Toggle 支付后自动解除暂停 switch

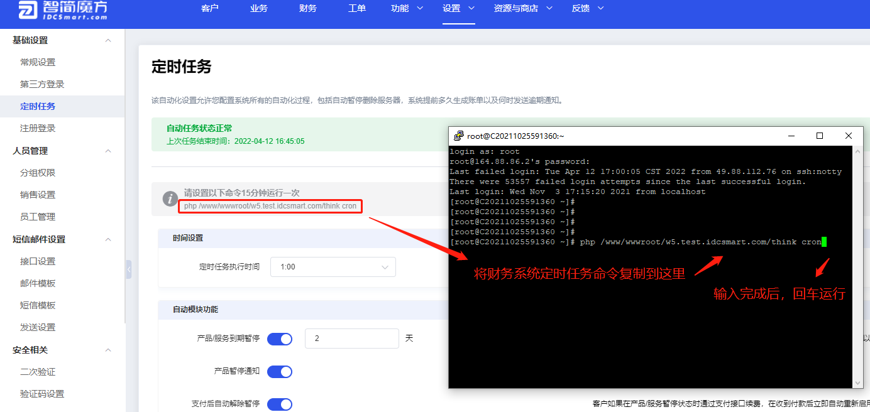pos(280,404)
